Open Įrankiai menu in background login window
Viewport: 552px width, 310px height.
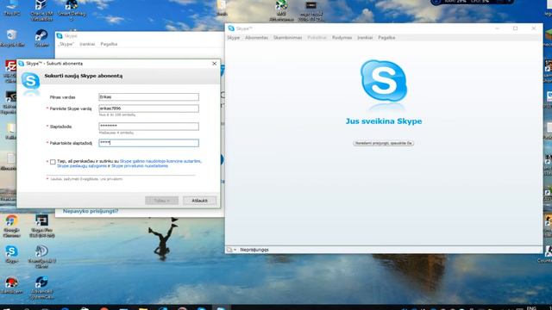tap(87, 44)
